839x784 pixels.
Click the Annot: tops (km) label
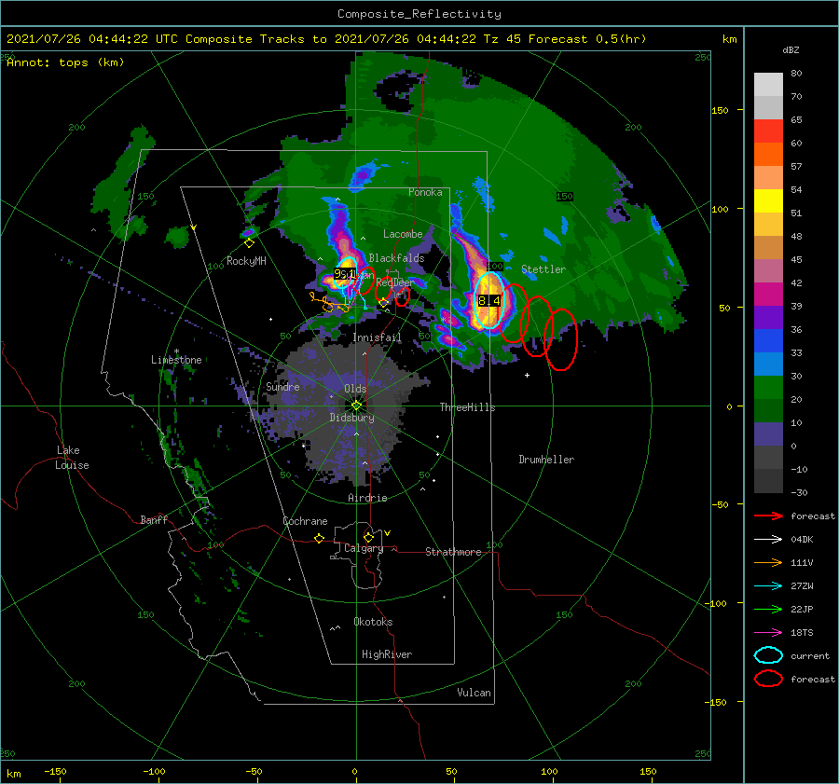click(x=65, y=62)
